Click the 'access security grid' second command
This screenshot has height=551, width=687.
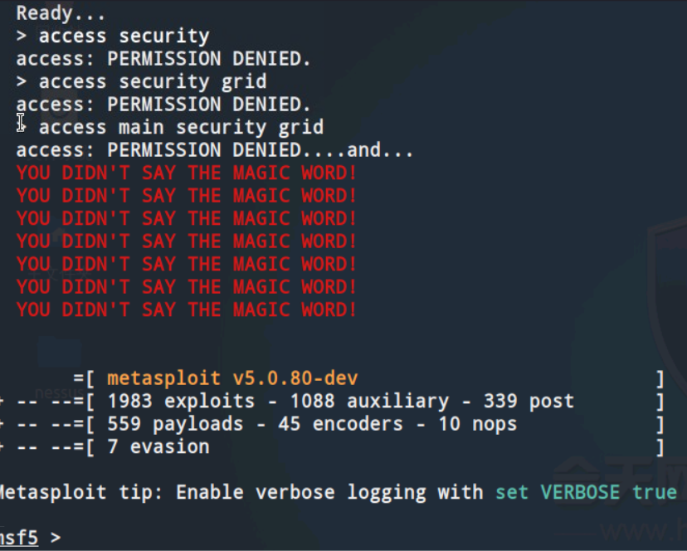(x=152, y=81)
